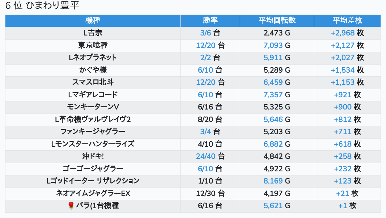Sort by the 機種 column header
The height and width of the screenshot is (218, 386).
click(x=93, y=20)
